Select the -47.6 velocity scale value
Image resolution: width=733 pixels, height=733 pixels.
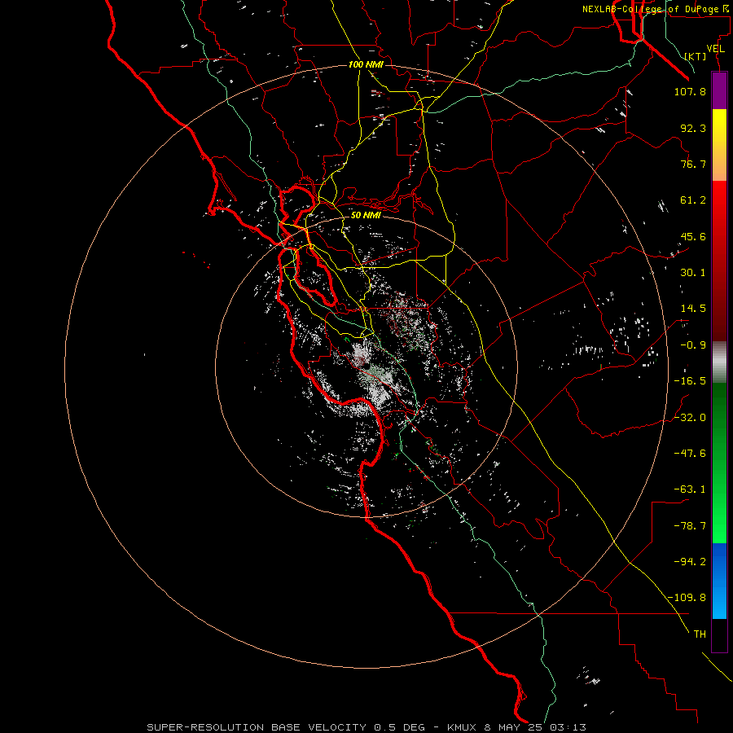(x=690, y=454)
